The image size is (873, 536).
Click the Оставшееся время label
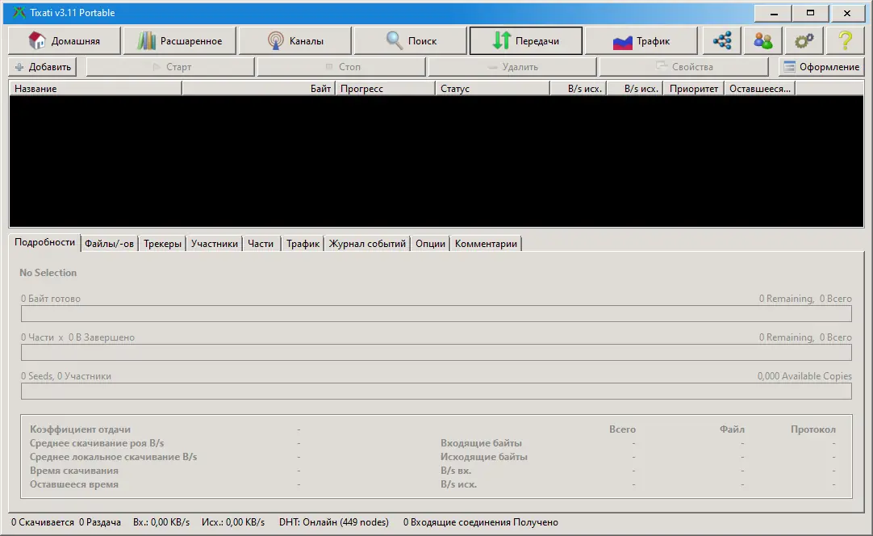click(x=74, y=484)
